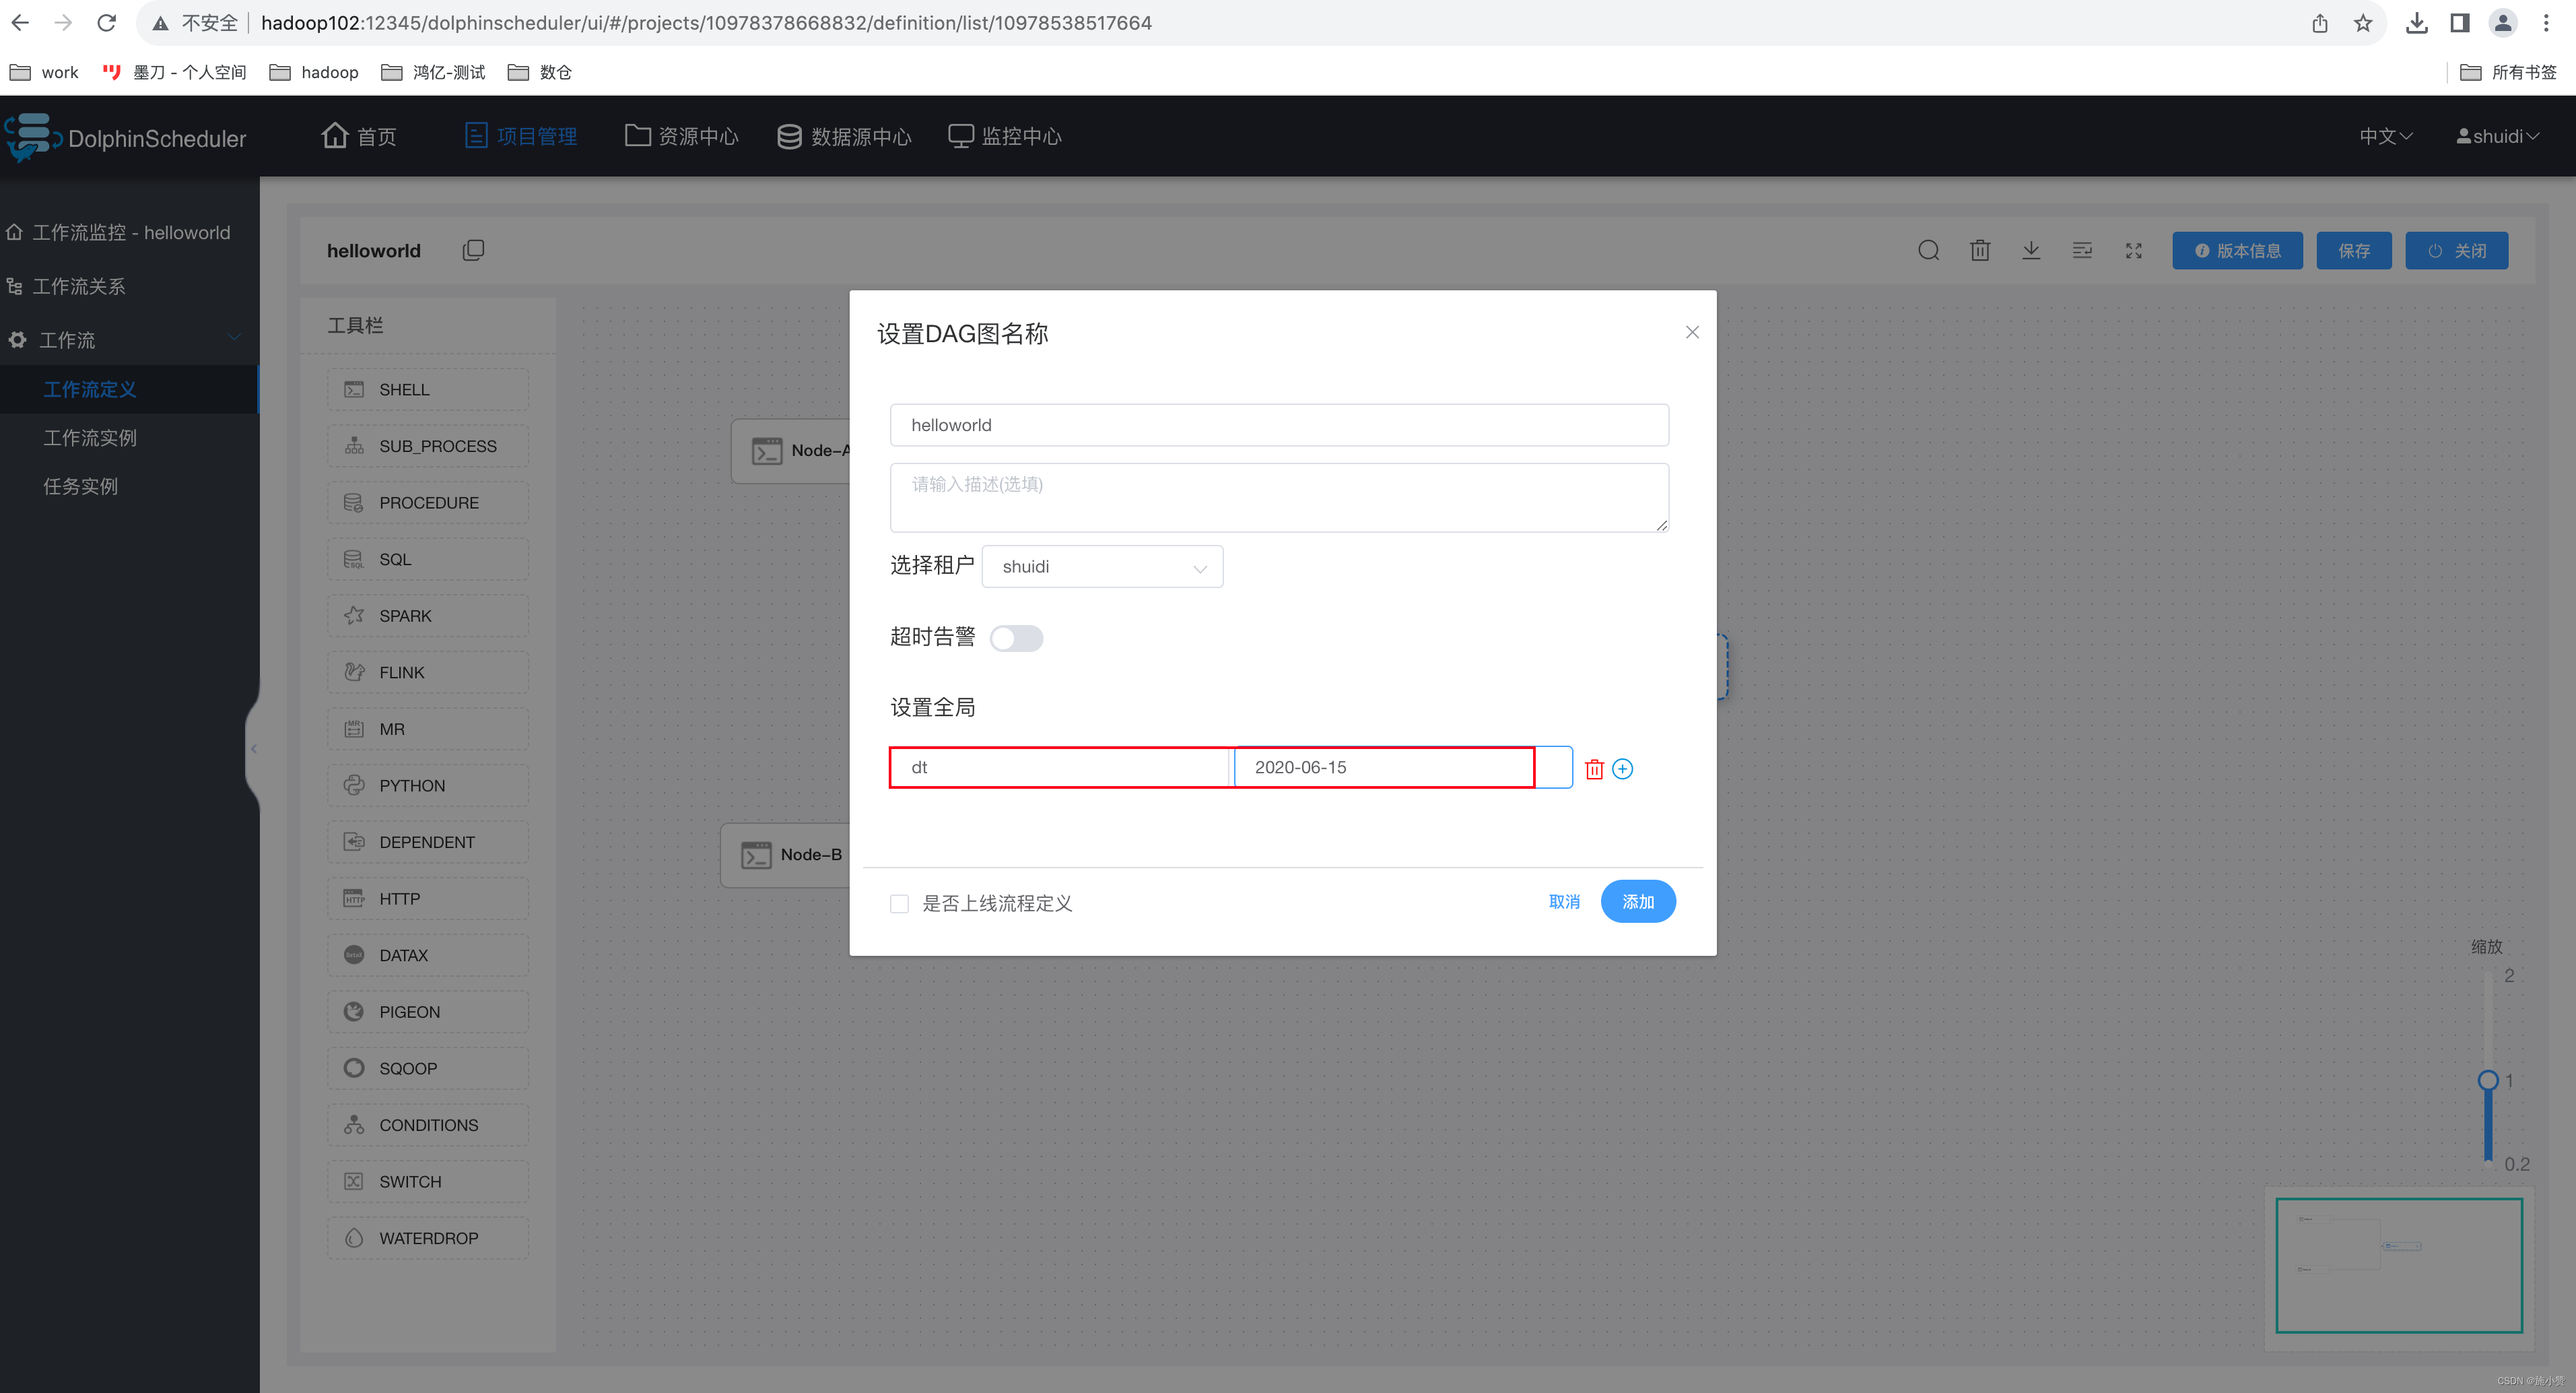The image size is (2576, 1393).
Task: Expand the shuidi user menu
Action: tap(2497, 136)
